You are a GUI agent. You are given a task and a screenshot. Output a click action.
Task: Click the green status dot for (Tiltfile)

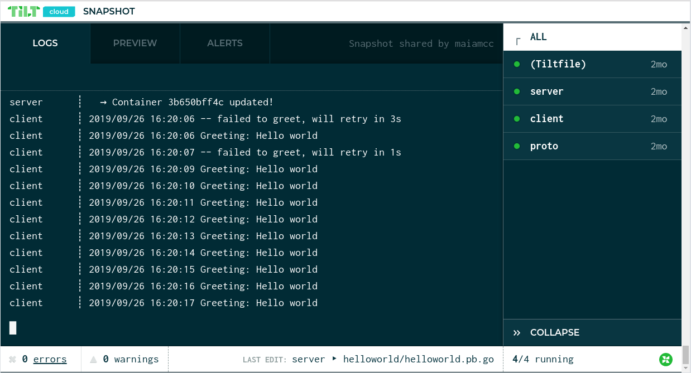[x=517, y=64]
